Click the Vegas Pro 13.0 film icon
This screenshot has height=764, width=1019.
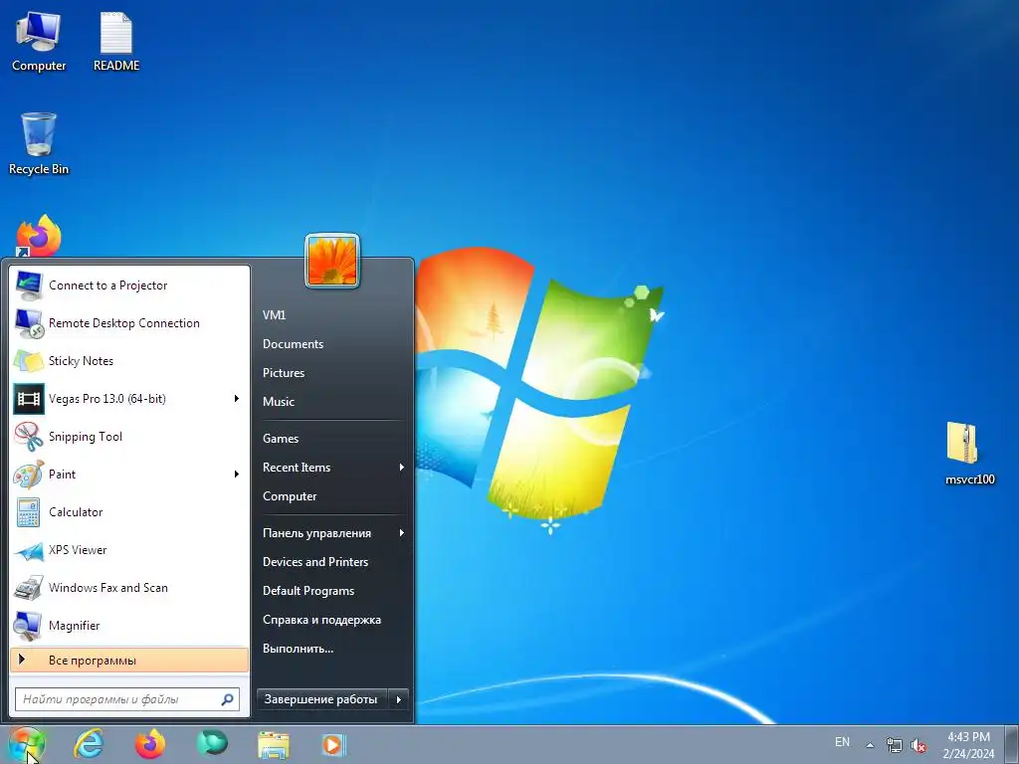coord(29,398)
